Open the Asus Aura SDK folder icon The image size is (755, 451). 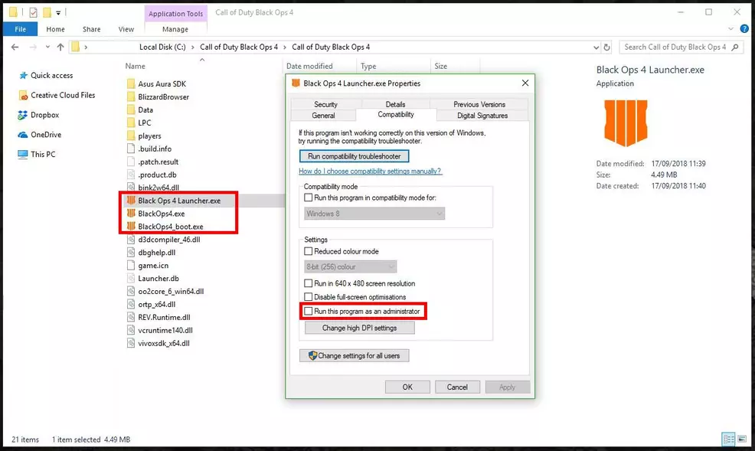click(x=132, y=84)
